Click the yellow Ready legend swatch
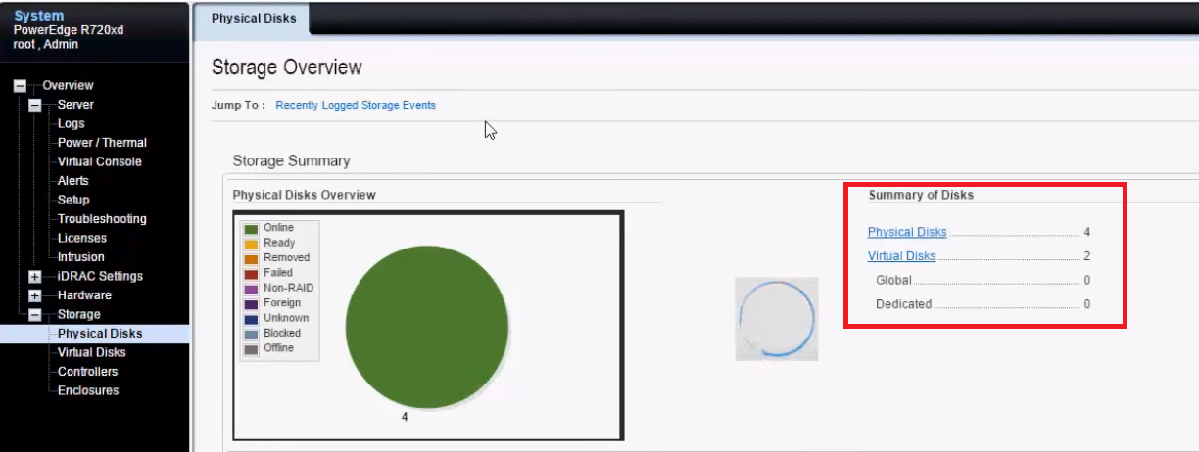Image resolution: width=1199 pixels, height=452 pixels. click(251, 244)
